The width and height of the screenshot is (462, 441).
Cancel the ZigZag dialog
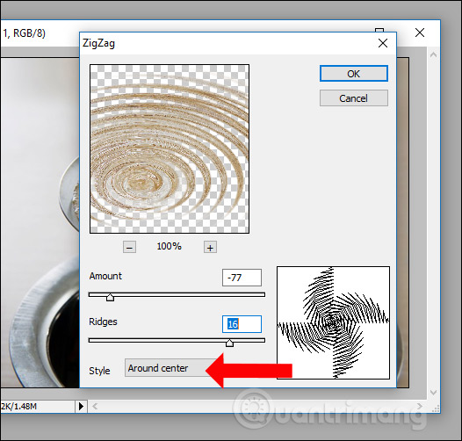[354, 98]
